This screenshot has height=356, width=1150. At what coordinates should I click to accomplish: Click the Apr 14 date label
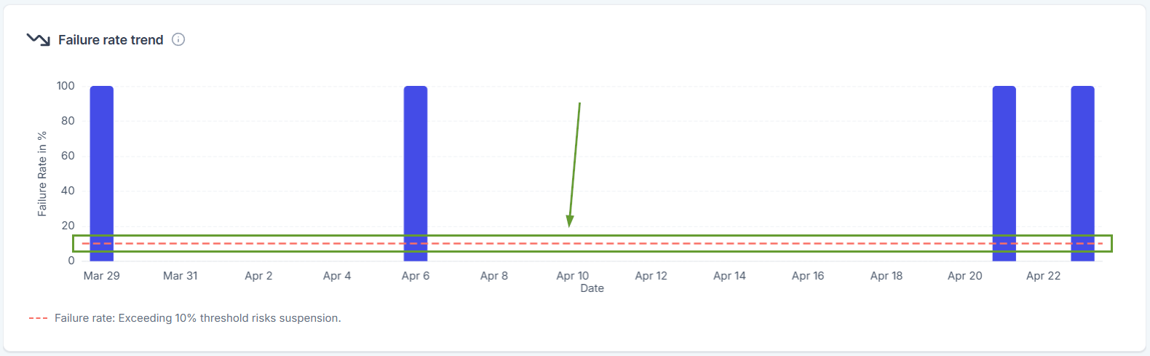729,276
